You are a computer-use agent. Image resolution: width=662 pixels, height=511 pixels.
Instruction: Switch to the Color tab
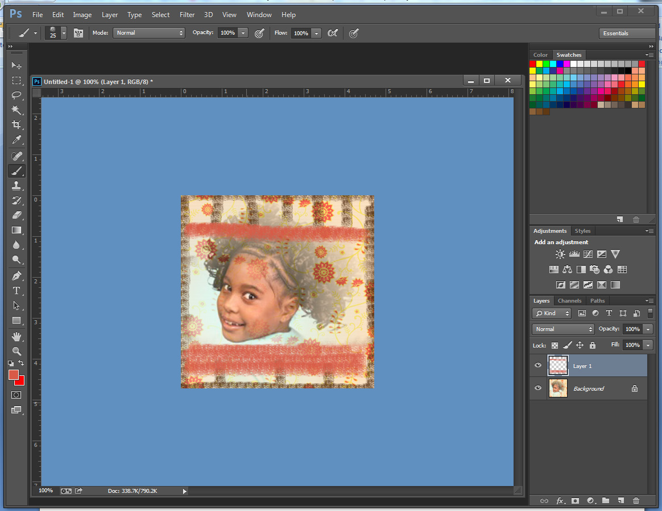point(540,55)
